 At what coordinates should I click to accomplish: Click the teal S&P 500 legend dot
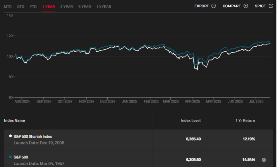point(10,157)
